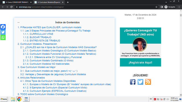Click the page scrollbar up arrow
This screenshot has width=182, height=102.
click(181, 11)
